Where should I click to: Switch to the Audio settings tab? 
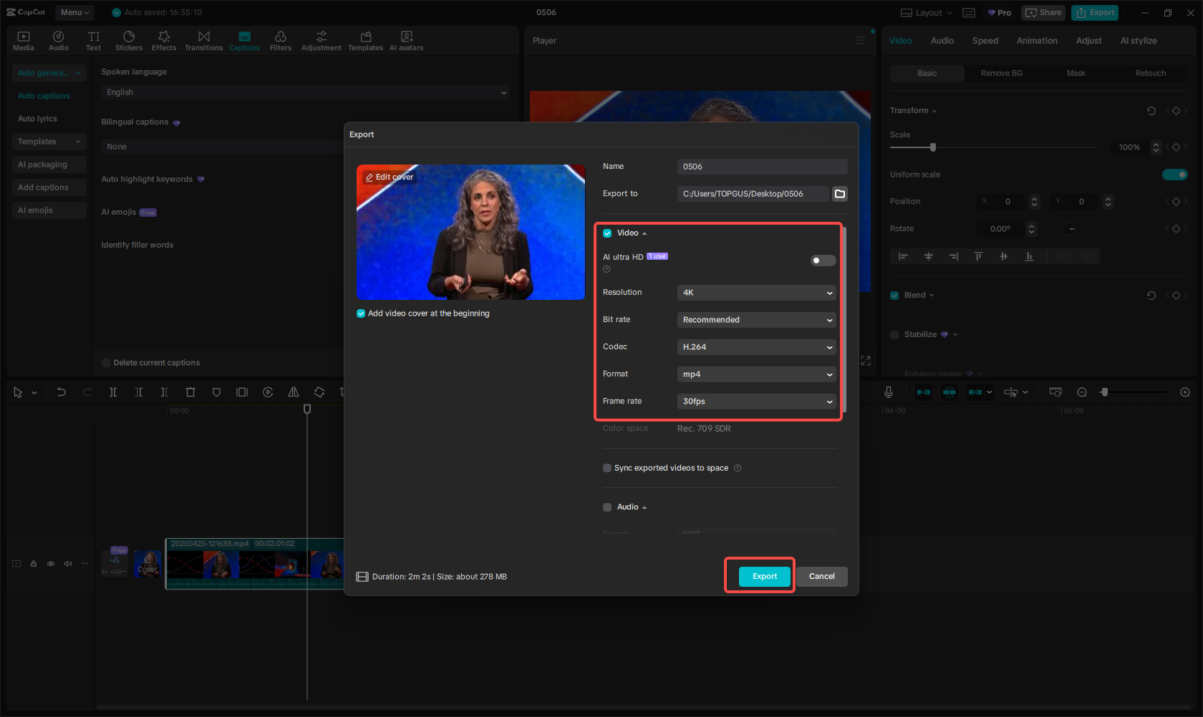pyautogui.click(x=942, y=41)
